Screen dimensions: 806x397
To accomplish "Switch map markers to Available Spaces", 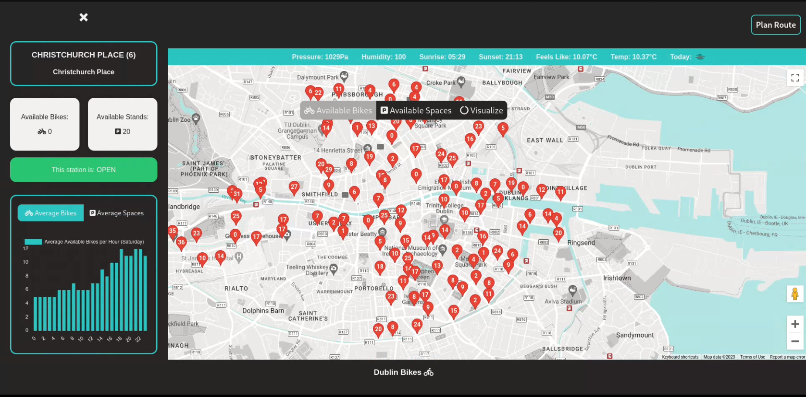I will [x=416, y=110].
